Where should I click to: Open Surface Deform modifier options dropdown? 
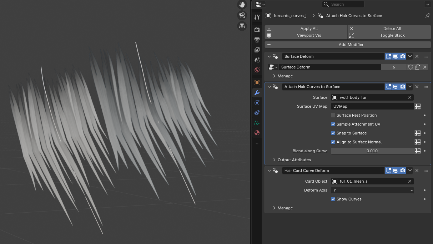(410, 56)
